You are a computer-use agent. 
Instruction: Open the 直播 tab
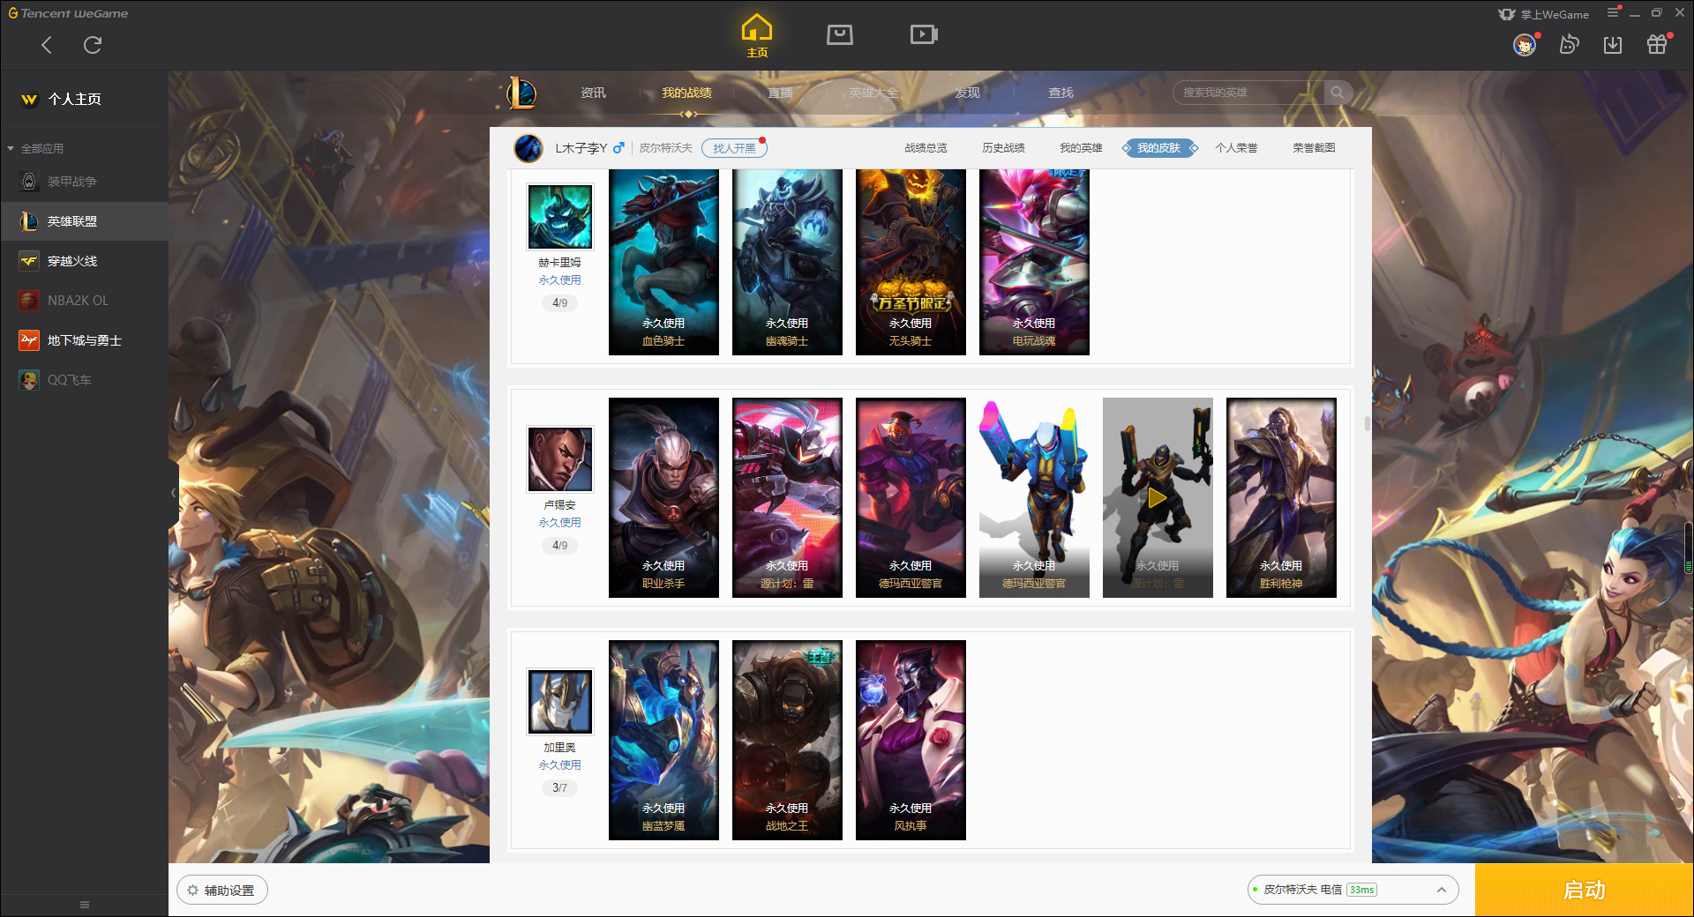(780, 93)
